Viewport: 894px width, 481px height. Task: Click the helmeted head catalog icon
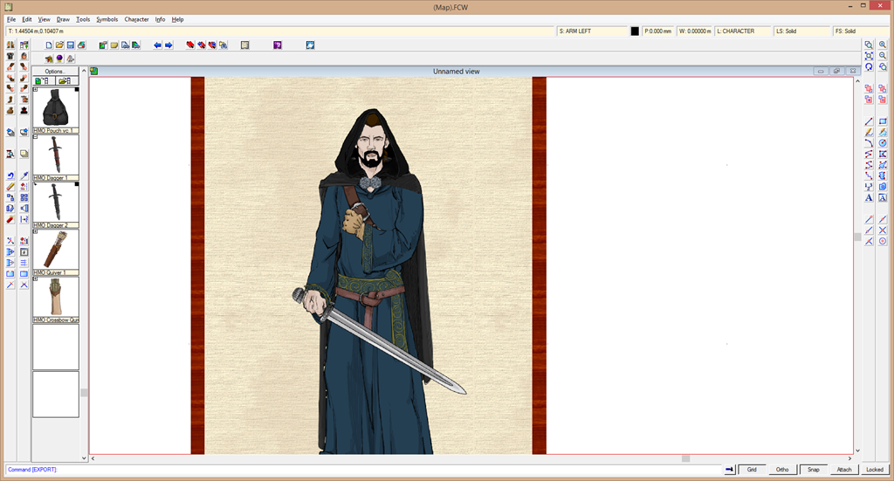point(24,56)
